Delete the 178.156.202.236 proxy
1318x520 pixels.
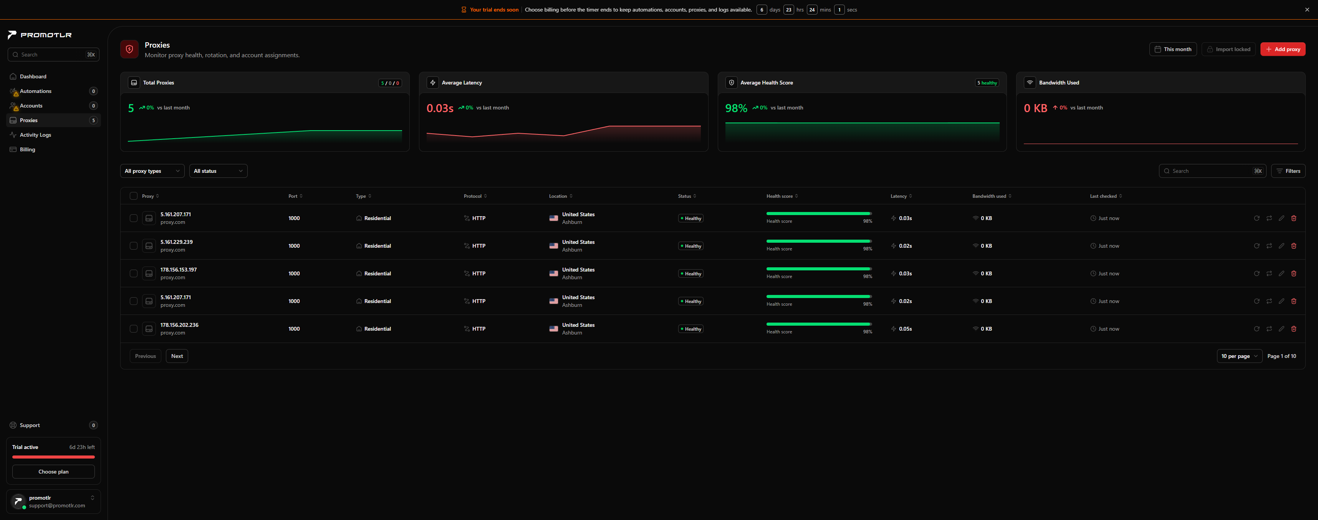tap(1293, 329)
